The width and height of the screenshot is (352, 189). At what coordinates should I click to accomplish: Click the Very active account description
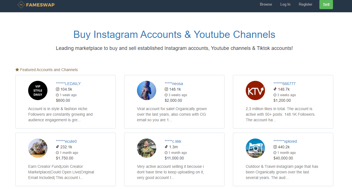tap(170, 172)
